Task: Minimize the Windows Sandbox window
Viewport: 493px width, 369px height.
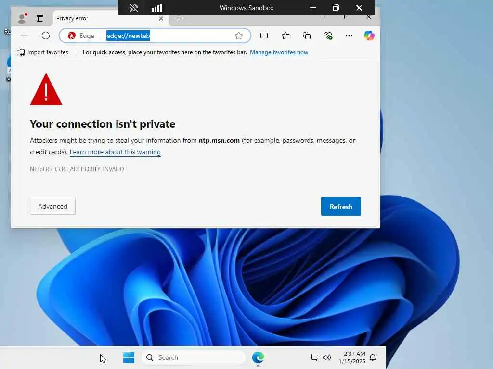Action: (313, 8)
